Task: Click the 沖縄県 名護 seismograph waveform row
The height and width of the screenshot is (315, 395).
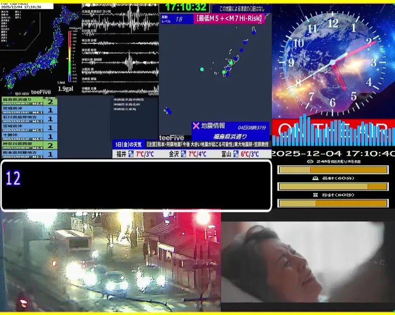Action: tap(120, 90)
